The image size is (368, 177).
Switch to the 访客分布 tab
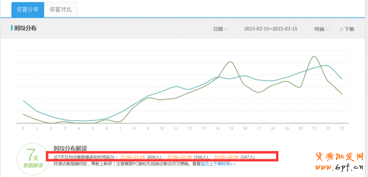[28, 10]
